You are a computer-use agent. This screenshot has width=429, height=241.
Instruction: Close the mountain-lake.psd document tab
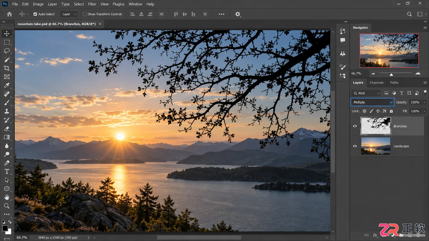click(x=100, y=24)
